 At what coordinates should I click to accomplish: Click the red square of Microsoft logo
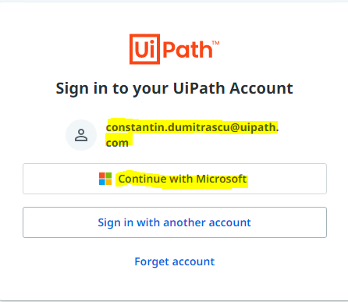[102, 176]
